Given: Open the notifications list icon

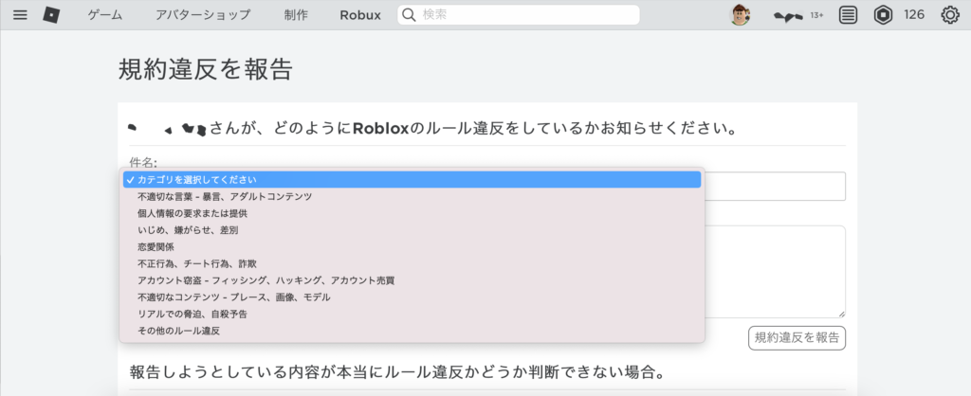Looking at the screenshot, I should pos(849,15).
